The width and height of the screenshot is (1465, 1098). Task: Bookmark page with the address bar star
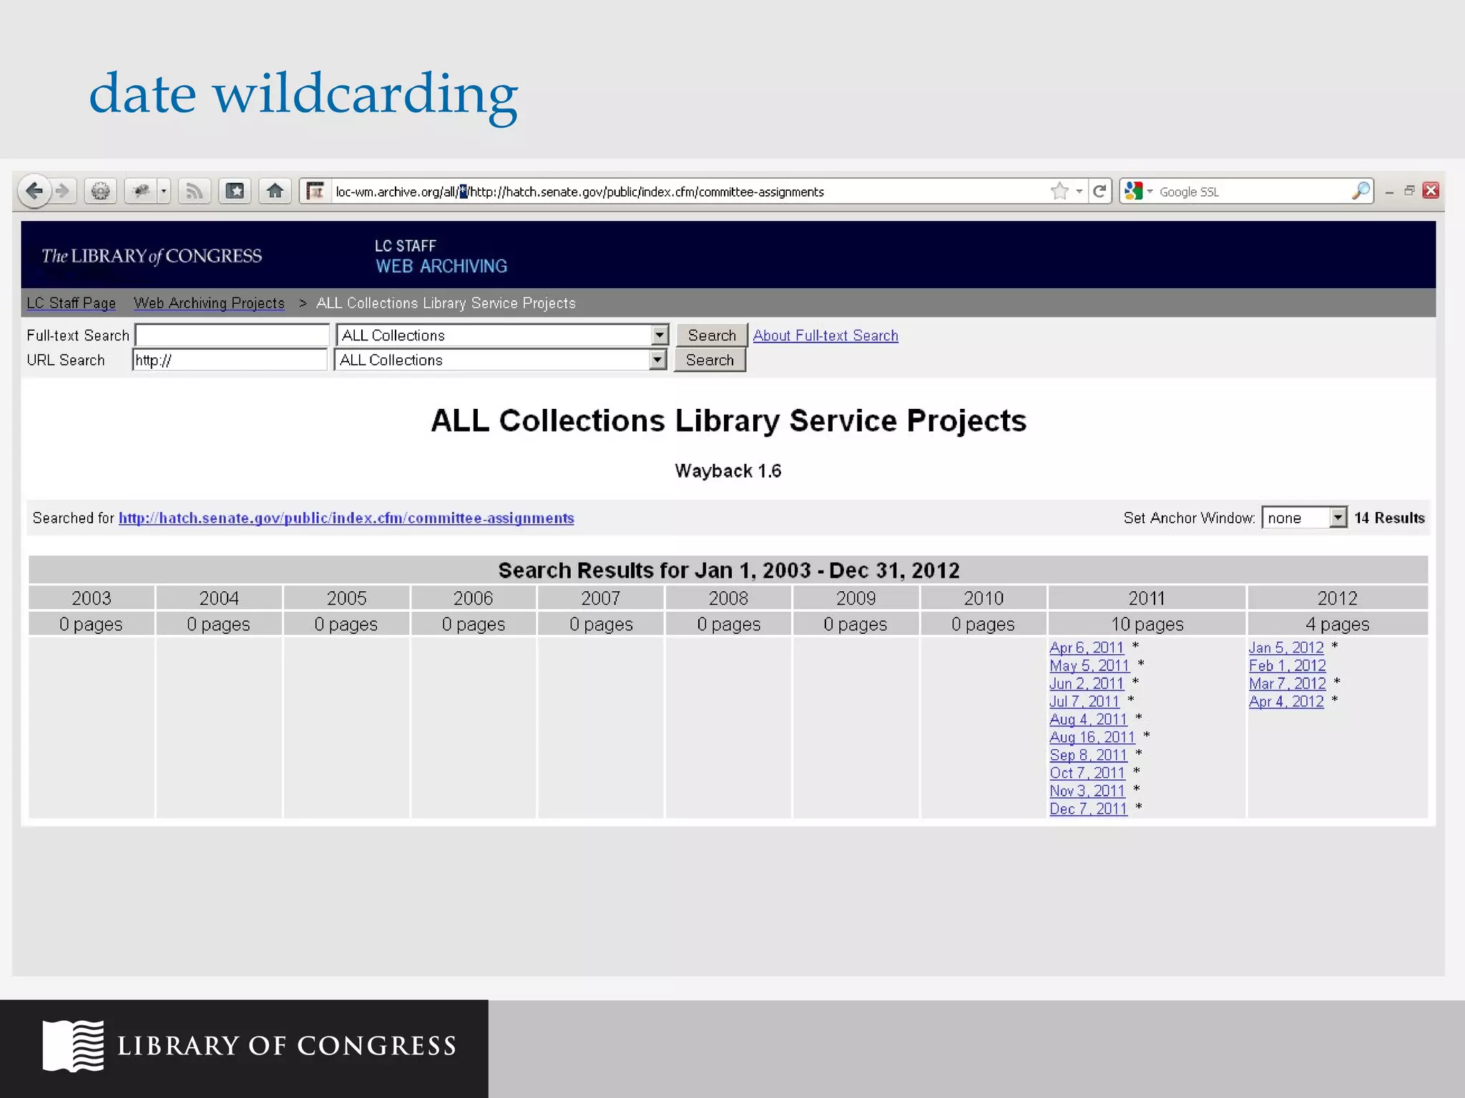pyautogui.click(x=1059, y=191)
